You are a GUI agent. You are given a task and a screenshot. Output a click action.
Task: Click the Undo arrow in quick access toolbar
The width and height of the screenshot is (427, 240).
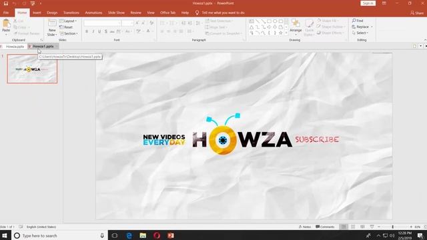[x=15, y=3]
